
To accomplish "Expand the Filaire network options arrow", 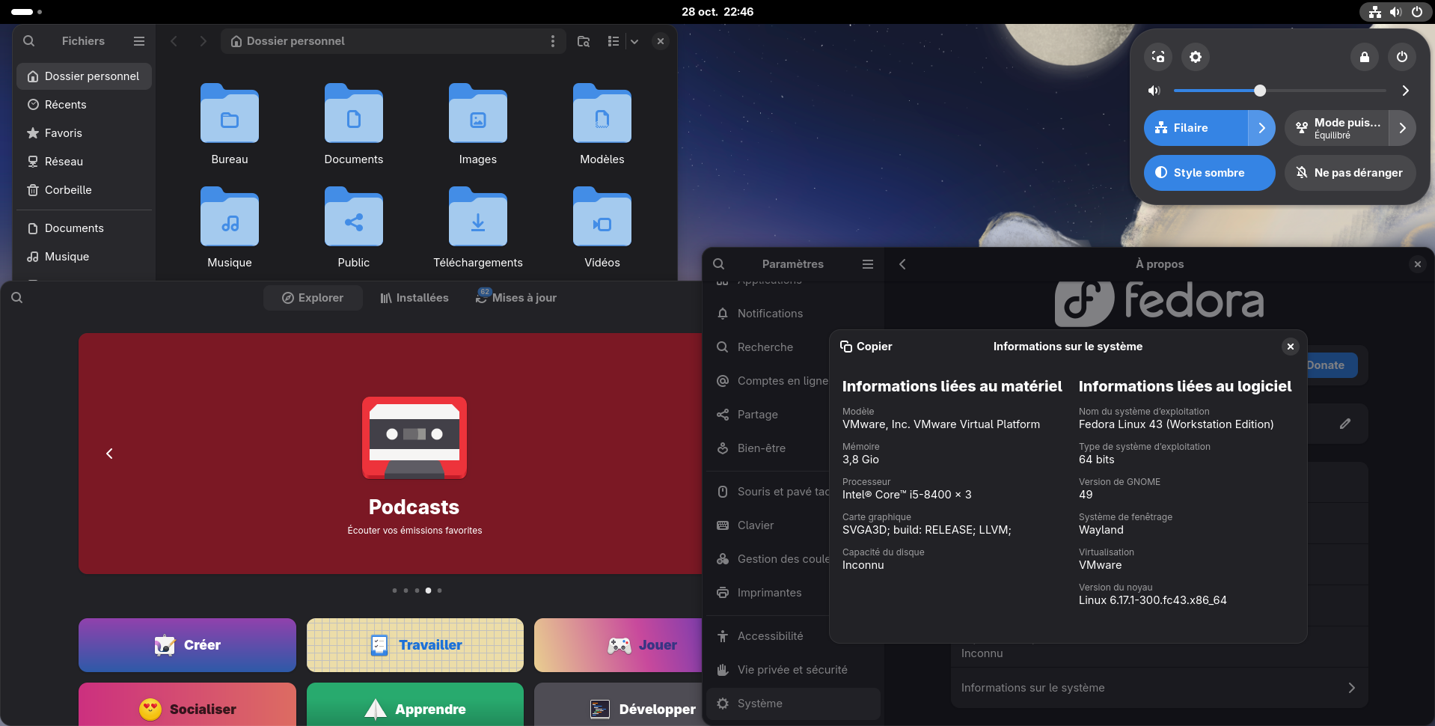I will pyautogui.click(x=1262, y=128).
